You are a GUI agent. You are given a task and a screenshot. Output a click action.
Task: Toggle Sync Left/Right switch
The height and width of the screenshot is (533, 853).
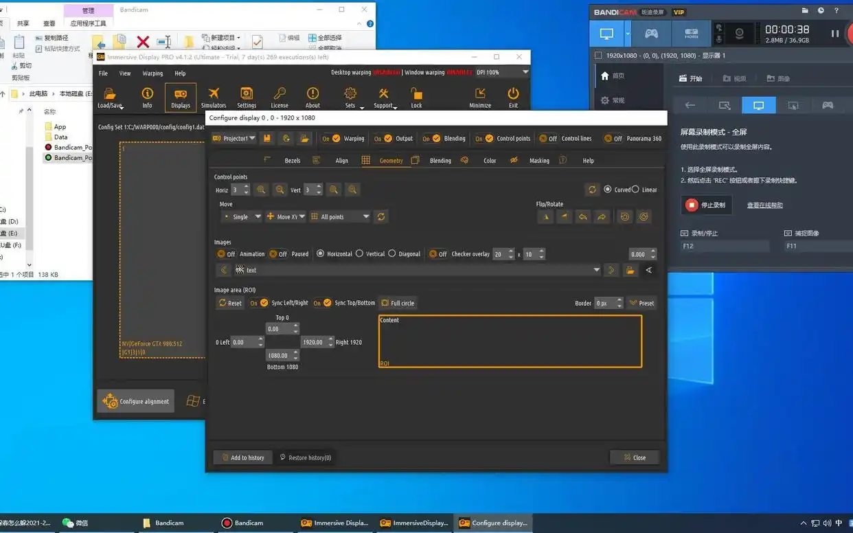(x=259, y=303)
